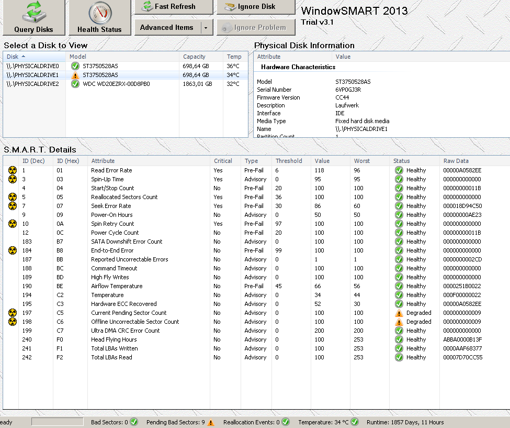The image size is (510, 428).
Task: Select the Power Cycle Count row
Action: coord(256,233)
